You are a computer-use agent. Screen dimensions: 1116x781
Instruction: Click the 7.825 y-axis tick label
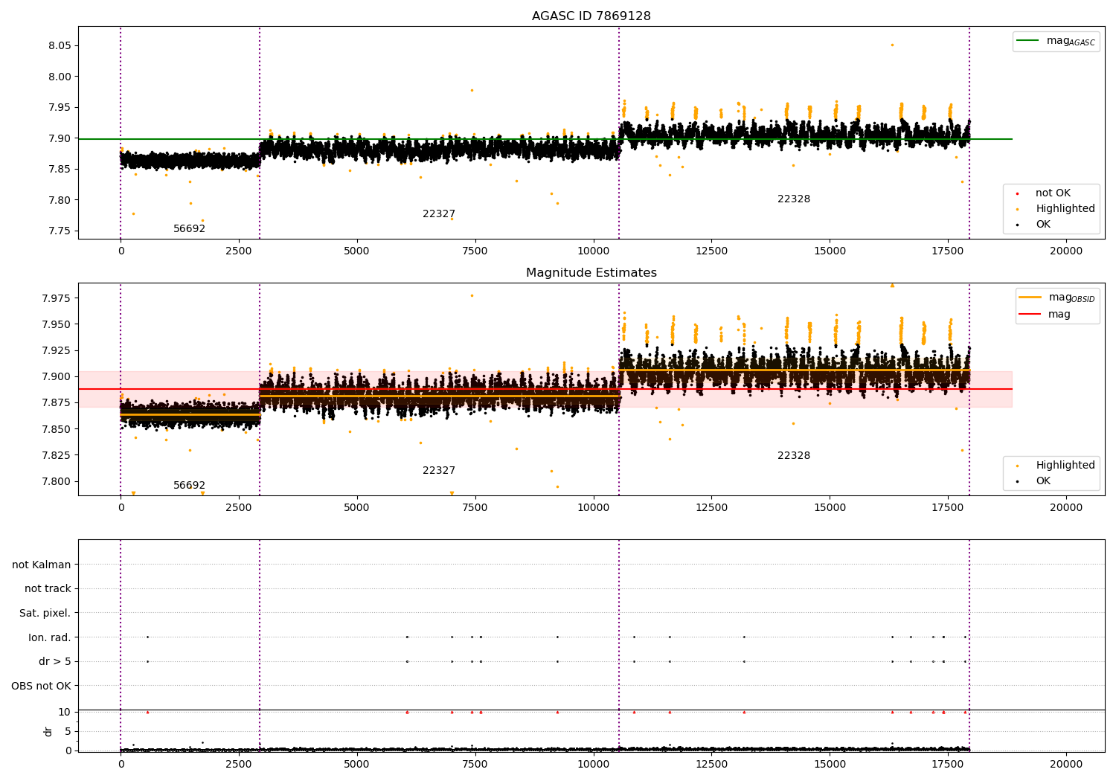(56, 455)
